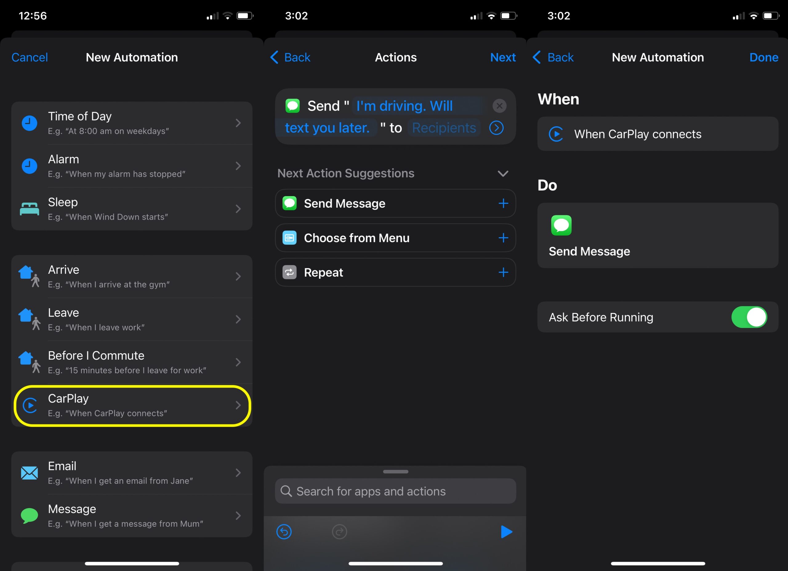The image size is (788, 571).
Task: Tap the green Message bubble icon
Action: (x=30, y=516)
